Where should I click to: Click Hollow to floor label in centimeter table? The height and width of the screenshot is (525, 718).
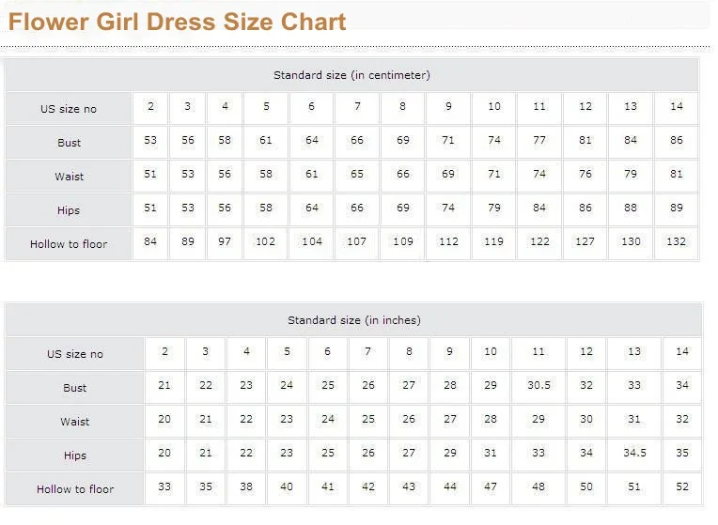coord(69,244)
